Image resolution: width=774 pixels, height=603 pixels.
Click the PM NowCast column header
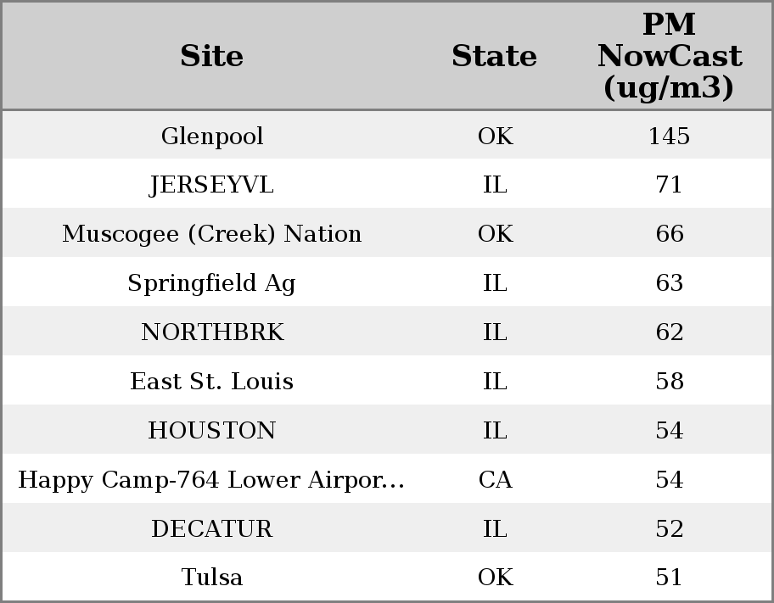click(x=669, y=56)
